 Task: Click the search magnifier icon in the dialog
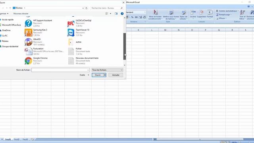[x=121, y=8]
